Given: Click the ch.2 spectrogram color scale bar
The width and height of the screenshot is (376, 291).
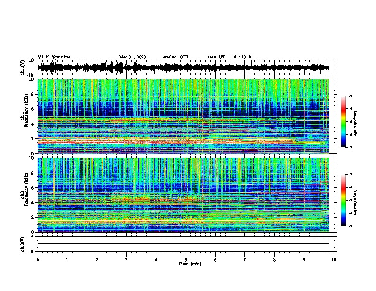Looking at the screenshot, I should [343, 200].
